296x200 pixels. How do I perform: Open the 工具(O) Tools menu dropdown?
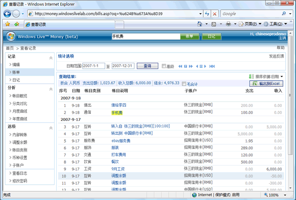tap(286, 24)
